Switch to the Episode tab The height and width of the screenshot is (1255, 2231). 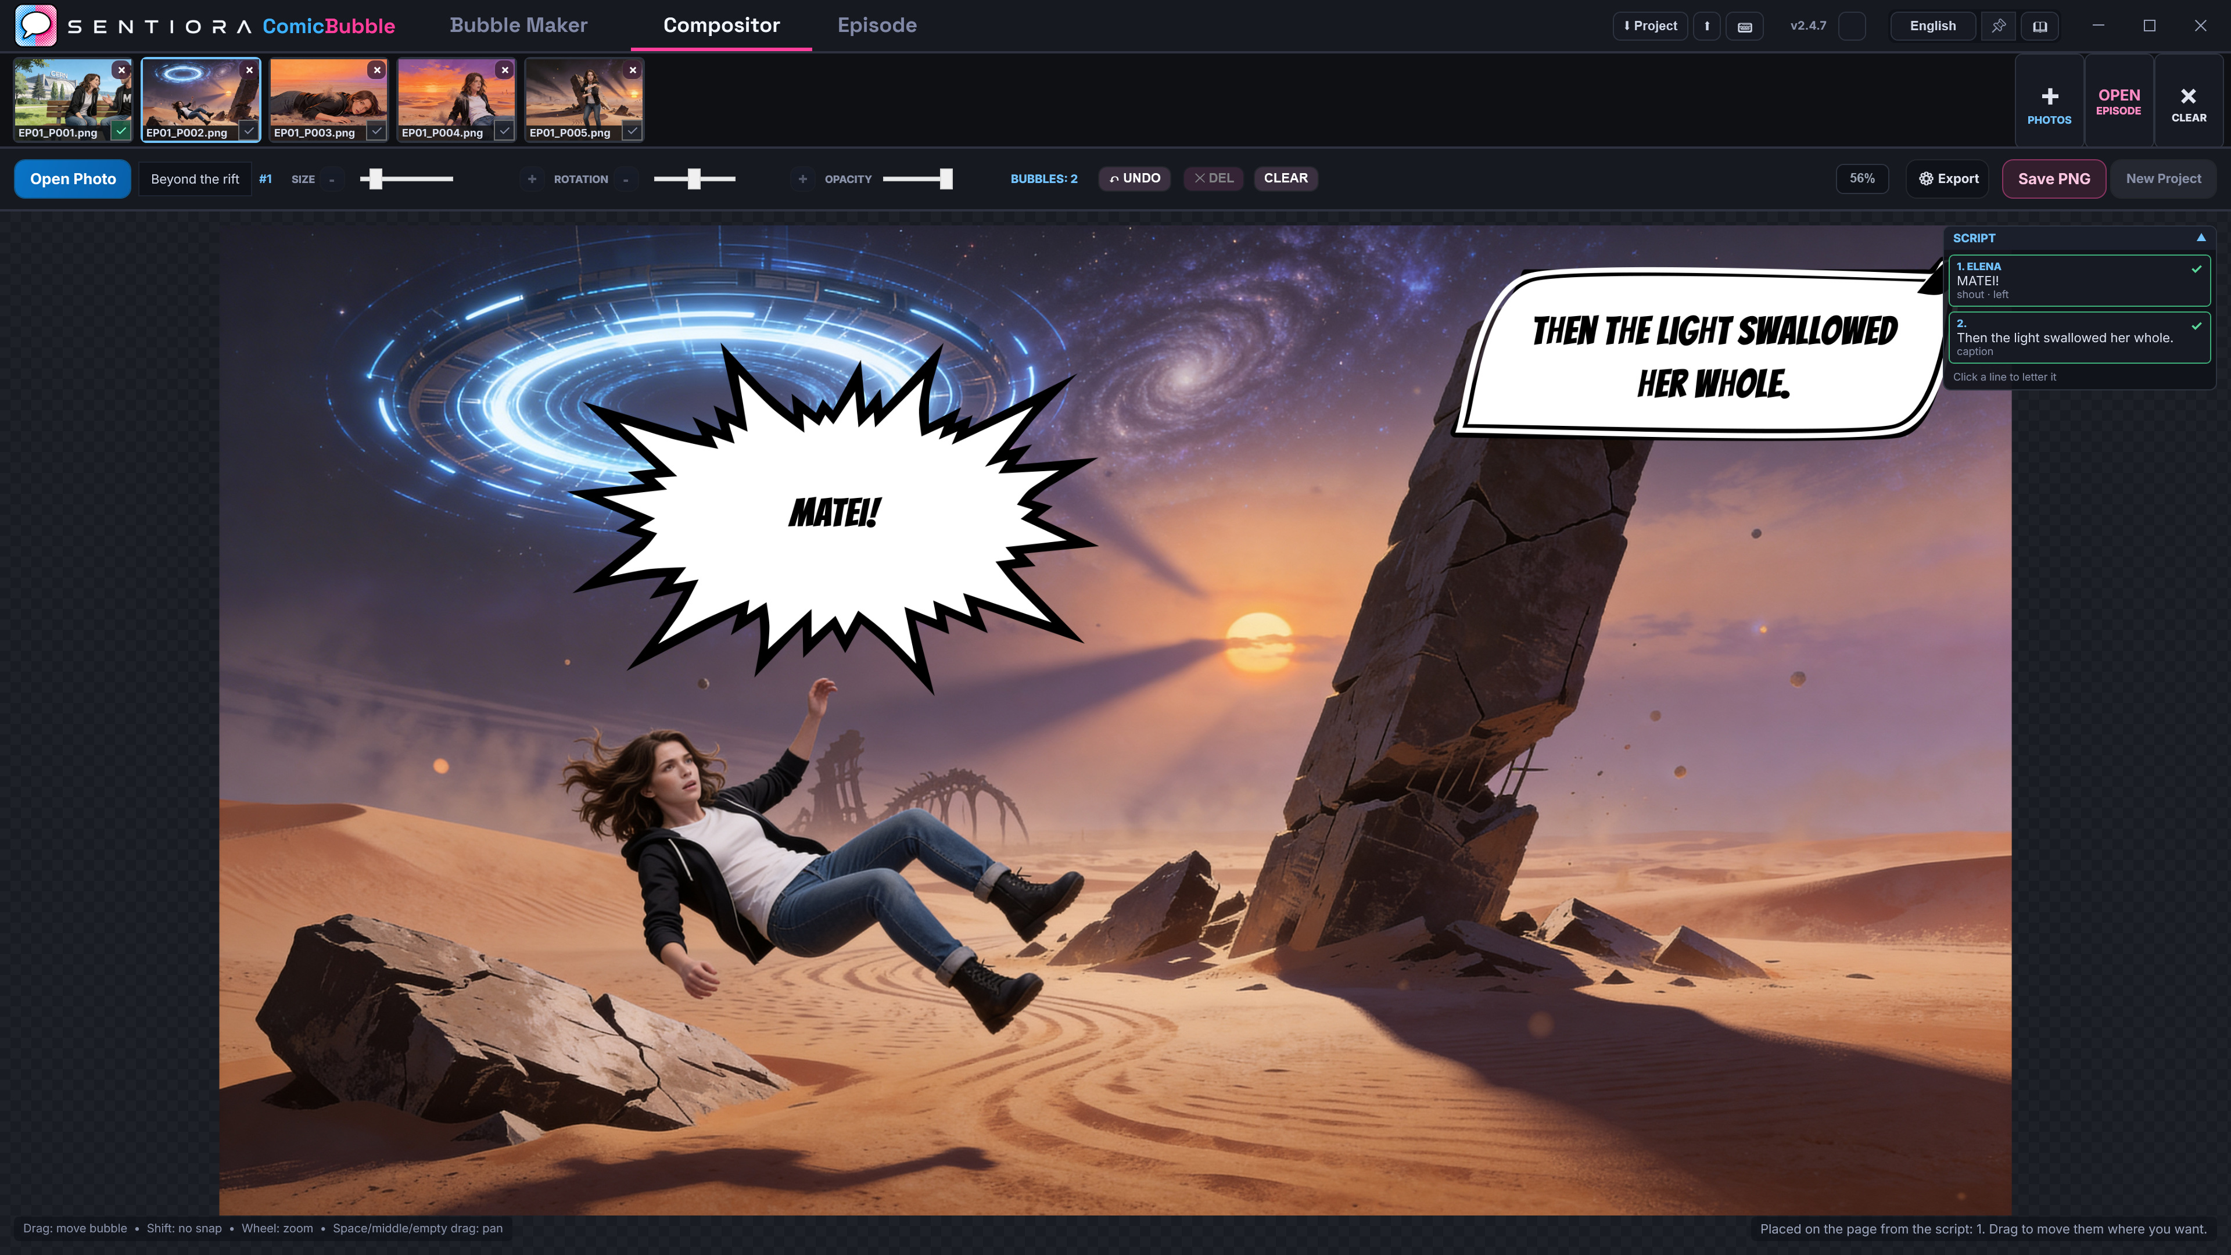pos(877,25)
